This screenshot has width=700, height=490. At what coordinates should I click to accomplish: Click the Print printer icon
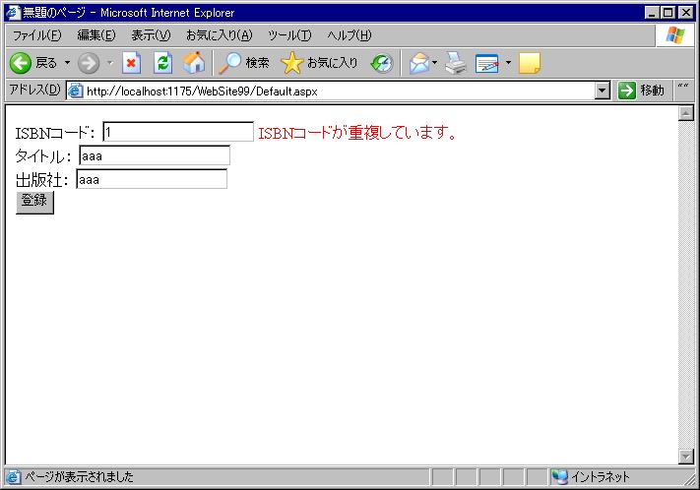(456, 63)
